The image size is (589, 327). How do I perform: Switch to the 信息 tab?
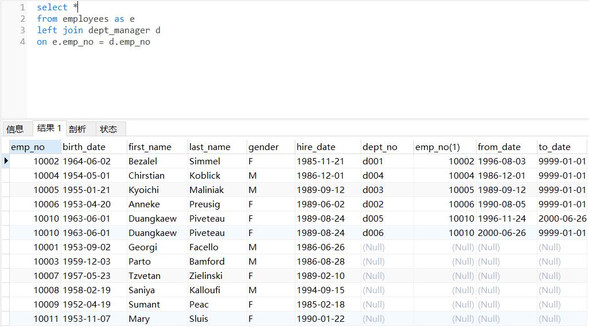15,129
